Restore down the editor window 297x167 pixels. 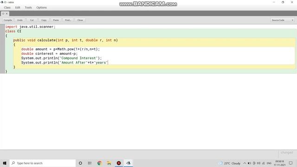(283, 2)
